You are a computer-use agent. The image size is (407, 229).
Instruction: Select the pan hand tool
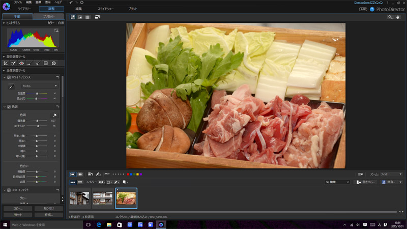(x=398, y=17)
